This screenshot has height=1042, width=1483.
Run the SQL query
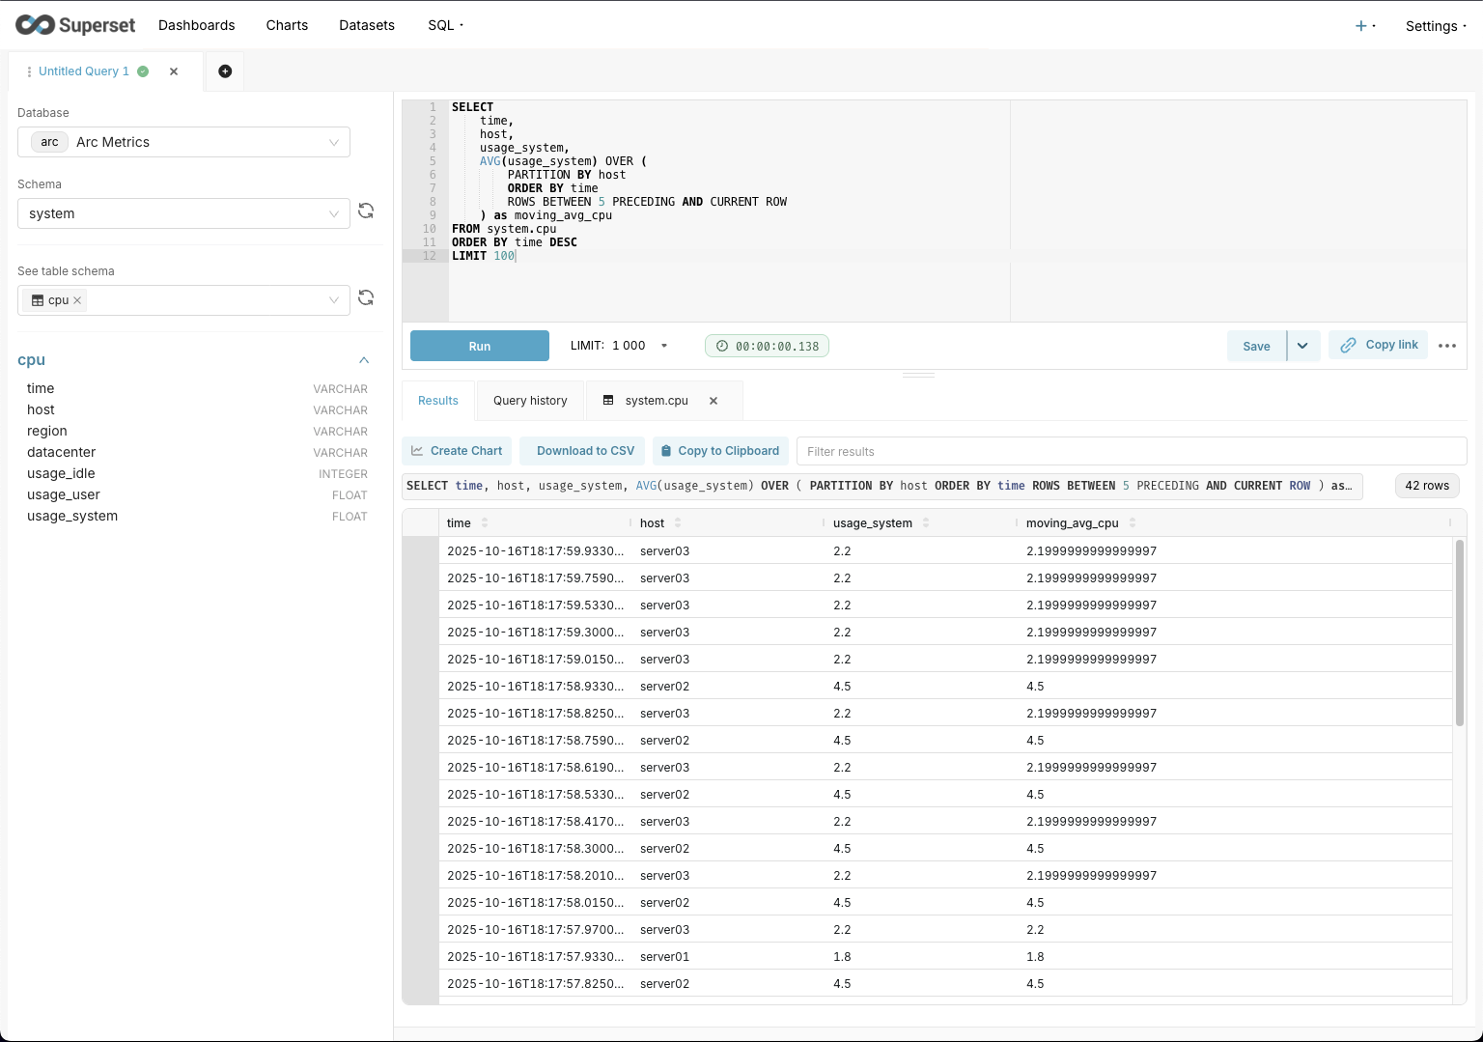479,346
